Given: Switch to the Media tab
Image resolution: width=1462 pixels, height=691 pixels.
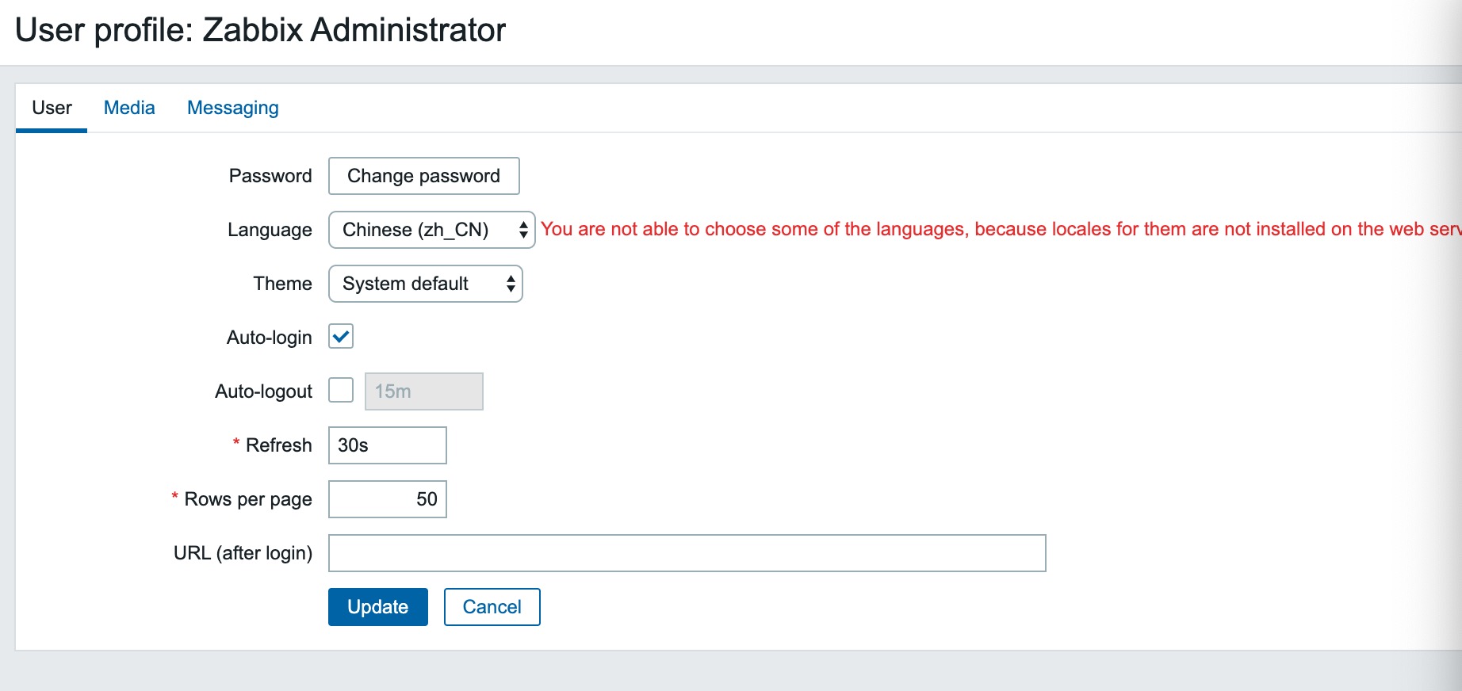Looking at the screenshot, I should [129, 108].
